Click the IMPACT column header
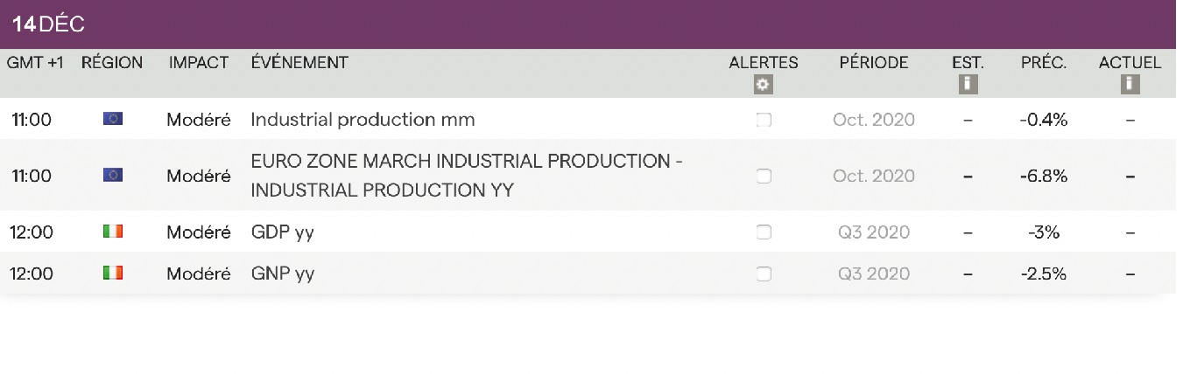The image size is (1183, 374). [199, 63]
